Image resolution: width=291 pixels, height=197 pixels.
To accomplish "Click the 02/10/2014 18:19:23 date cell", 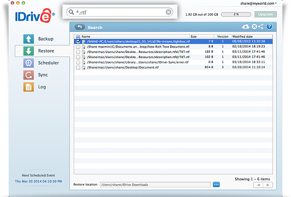I will [248, 46].
